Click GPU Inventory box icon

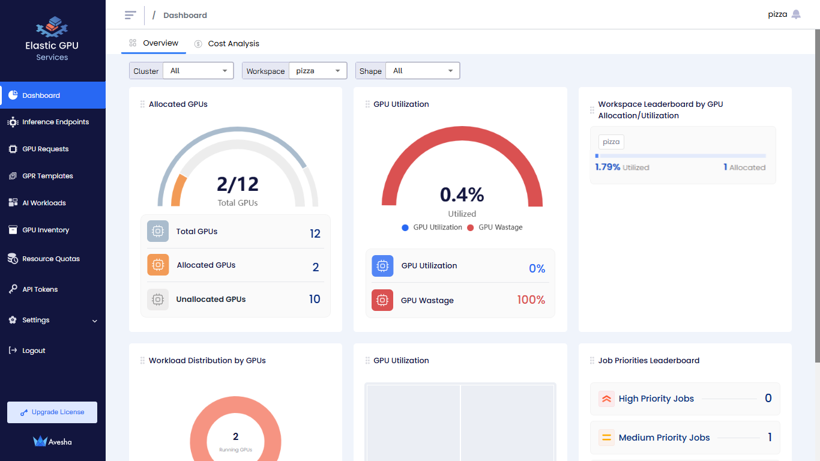click(x=13, y=230)
